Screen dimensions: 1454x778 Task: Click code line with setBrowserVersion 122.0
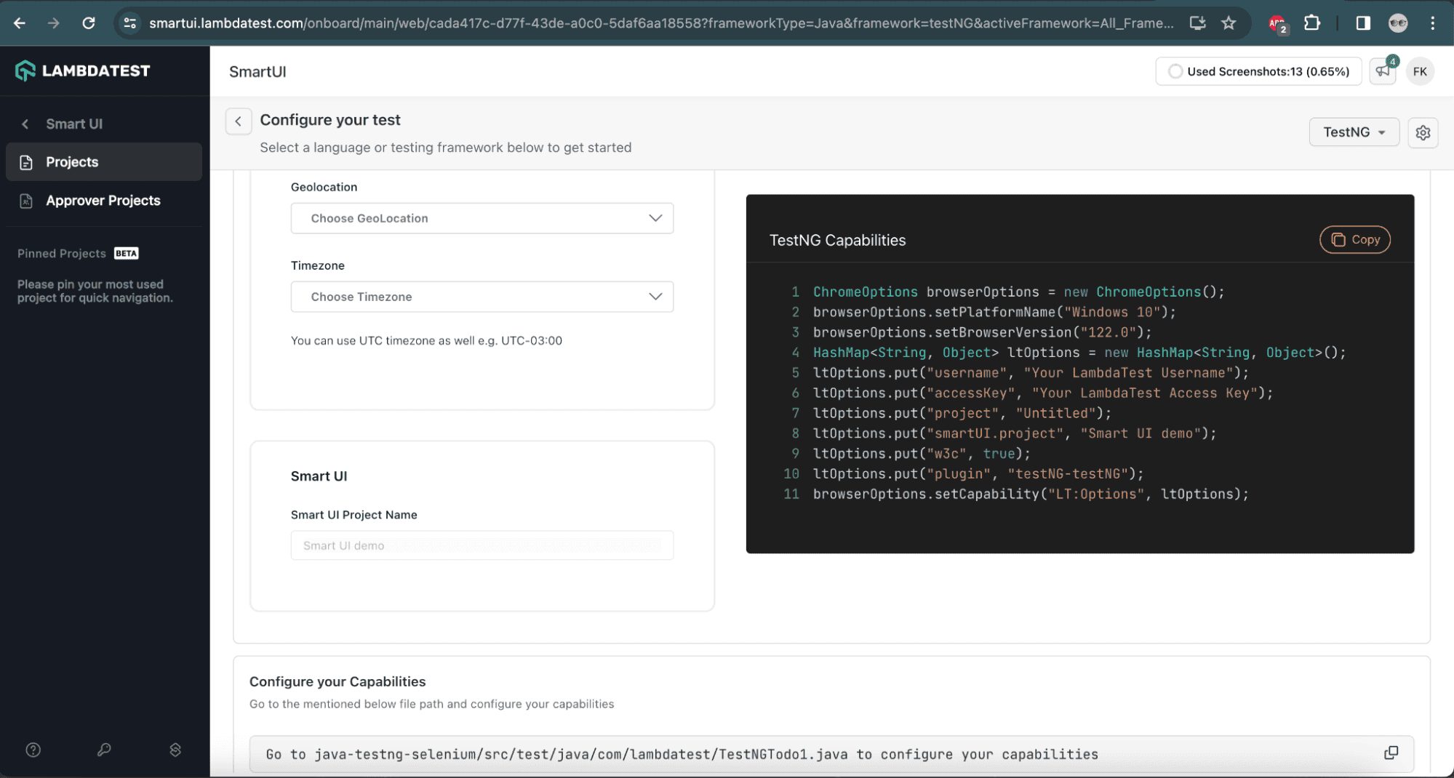click(982, 332)
